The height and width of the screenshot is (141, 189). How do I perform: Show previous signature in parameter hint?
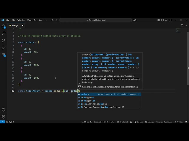click(79, 84)
